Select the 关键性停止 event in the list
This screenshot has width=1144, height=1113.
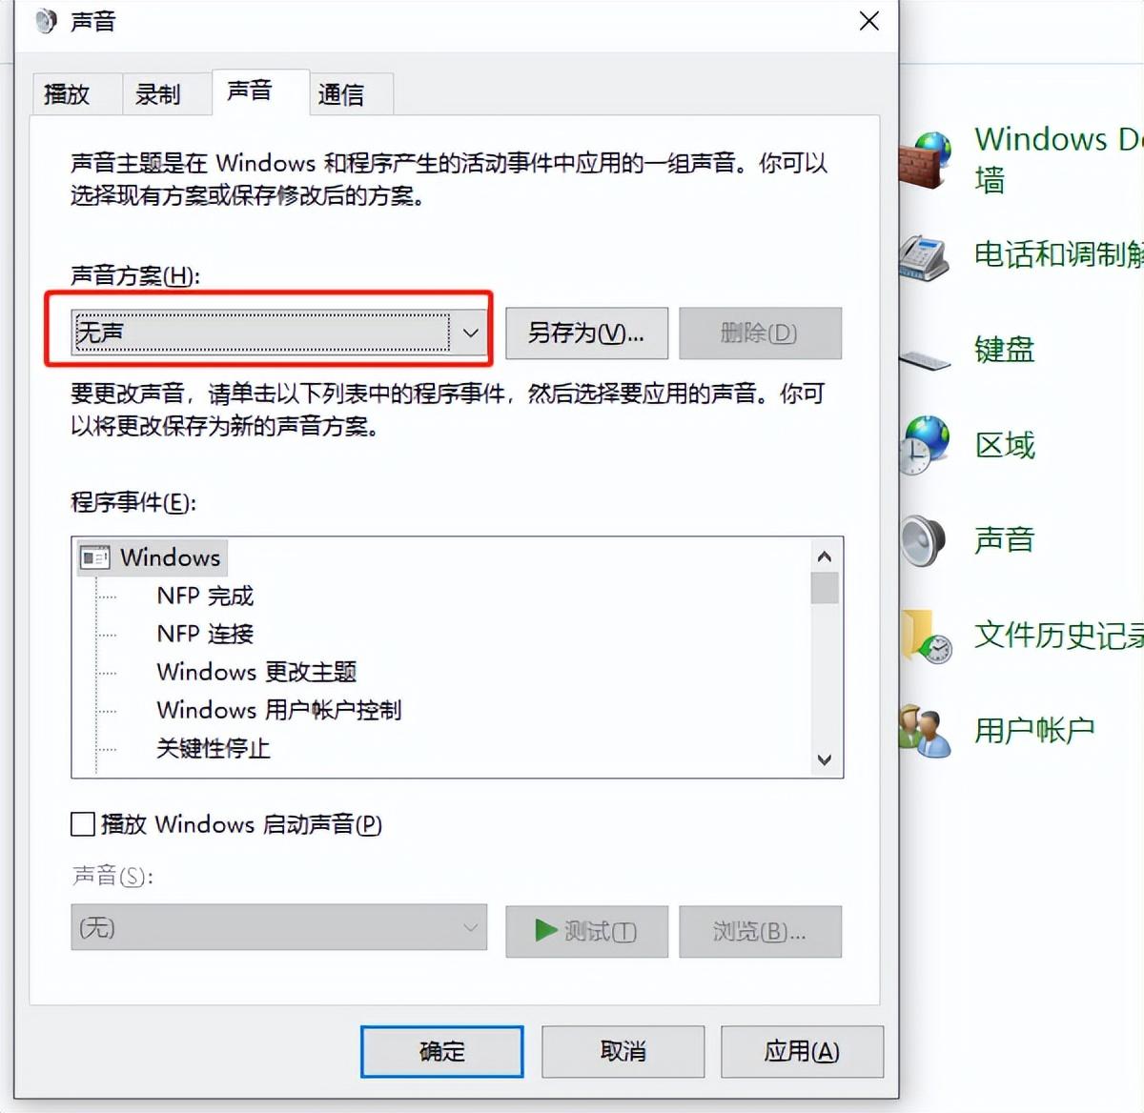click(214, 748)
